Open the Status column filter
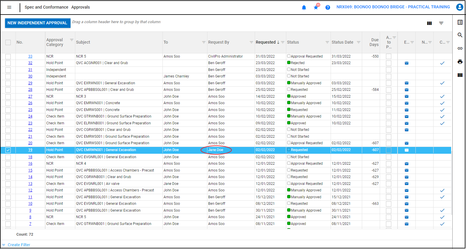This screenshot has height=249, width=466. (x=327, y=42)
